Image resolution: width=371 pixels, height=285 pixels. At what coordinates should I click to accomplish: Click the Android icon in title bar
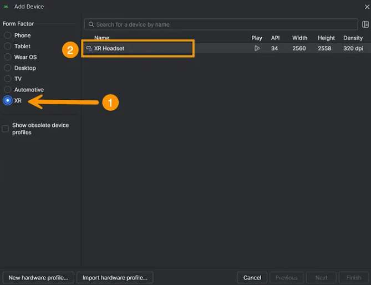(6, 7)
